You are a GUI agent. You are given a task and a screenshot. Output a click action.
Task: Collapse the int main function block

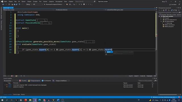[x=16, y=28]
